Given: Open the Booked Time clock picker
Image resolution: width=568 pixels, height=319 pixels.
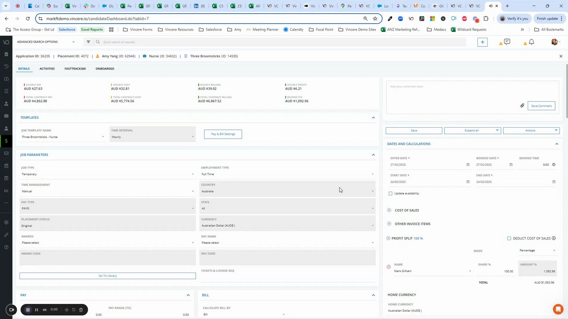Looking at the screenshot, I should [554, 164].
